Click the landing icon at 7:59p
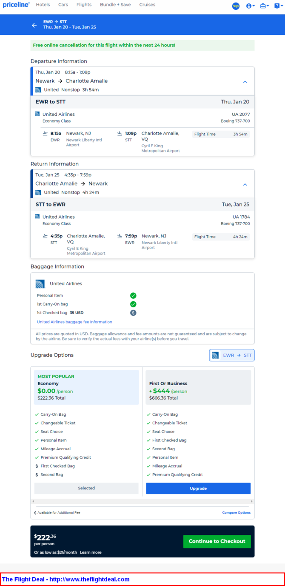 click(120, 236)
